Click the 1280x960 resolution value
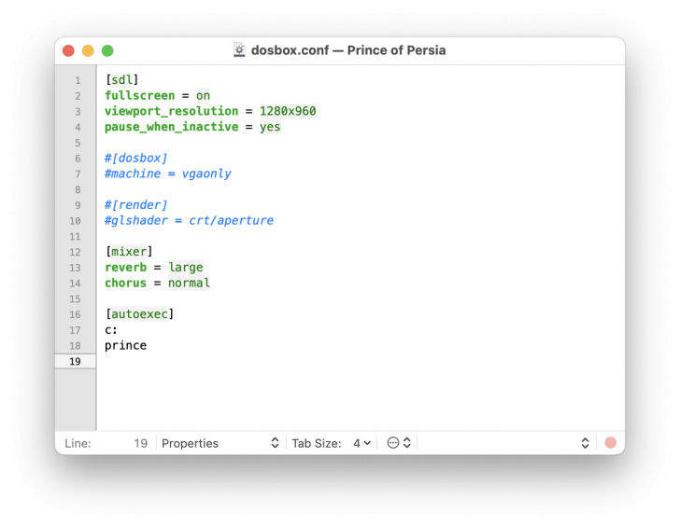Viewport: 680px width, 527px height. [288, 111]
